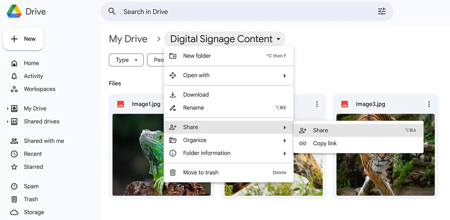Click the New button
Image resolution: width=450 pixels, height=220 pixels.
[23, 39]
